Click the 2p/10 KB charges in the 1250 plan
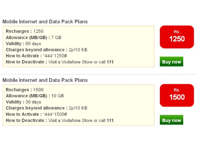This screenshot has width=197, height=148. click(78, 50)
